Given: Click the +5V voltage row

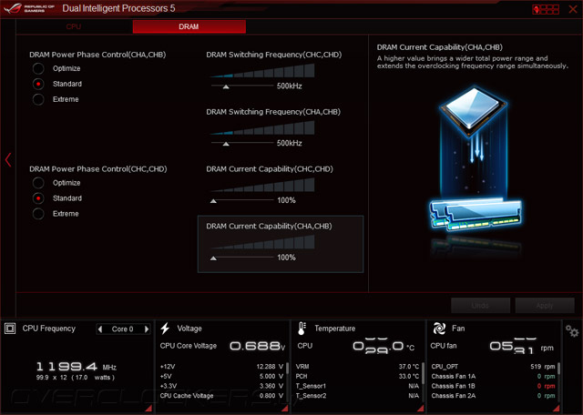Looking at the screenshot, I should pos(221,377).
